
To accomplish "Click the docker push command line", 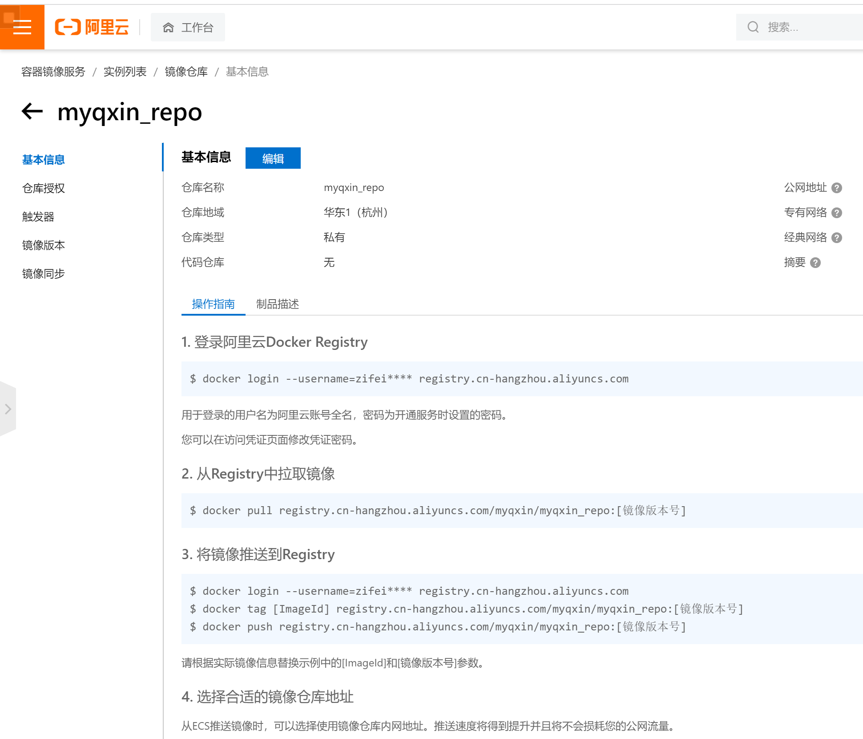I will point(438,627).
